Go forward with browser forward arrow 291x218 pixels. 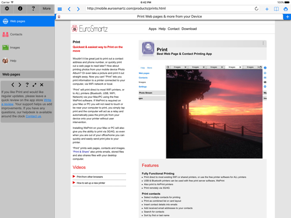(x=78, y=9)
